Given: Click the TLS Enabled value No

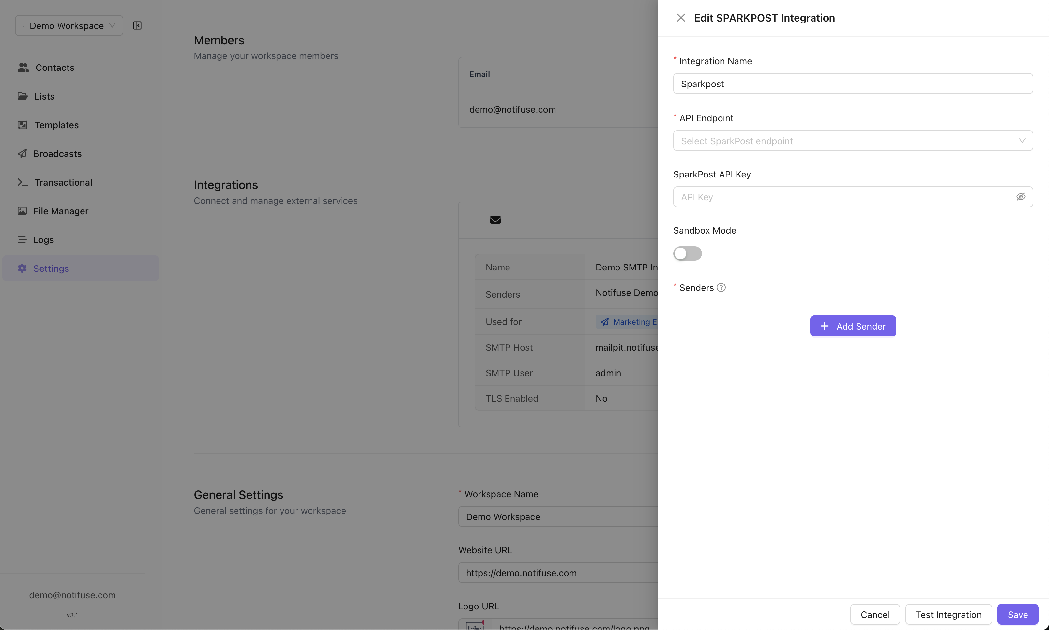Looking at the screenshot, I should (x=601, y=398).
